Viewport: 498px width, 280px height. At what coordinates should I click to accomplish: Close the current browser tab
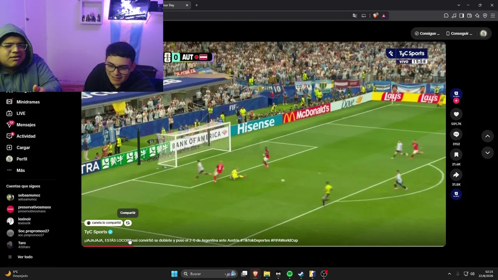(187, 5)
